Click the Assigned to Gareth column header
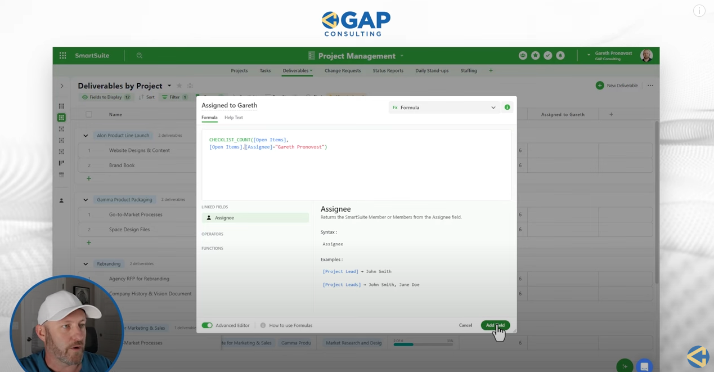714x372 pixels. click(563, 114)
